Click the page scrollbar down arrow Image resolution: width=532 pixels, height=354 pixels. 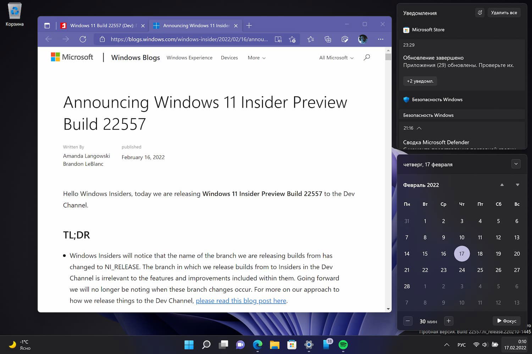click(x=388, y=309)
